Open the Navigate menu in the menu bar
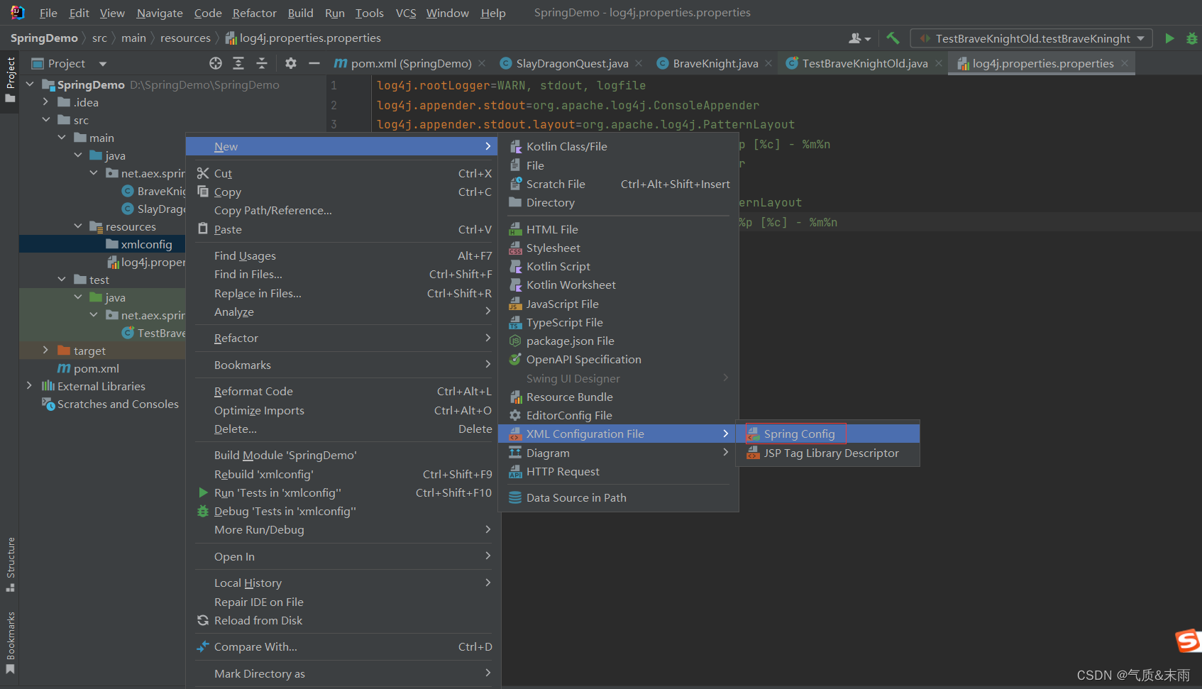This screenshot has height=689, width=1202. (160, 13)
